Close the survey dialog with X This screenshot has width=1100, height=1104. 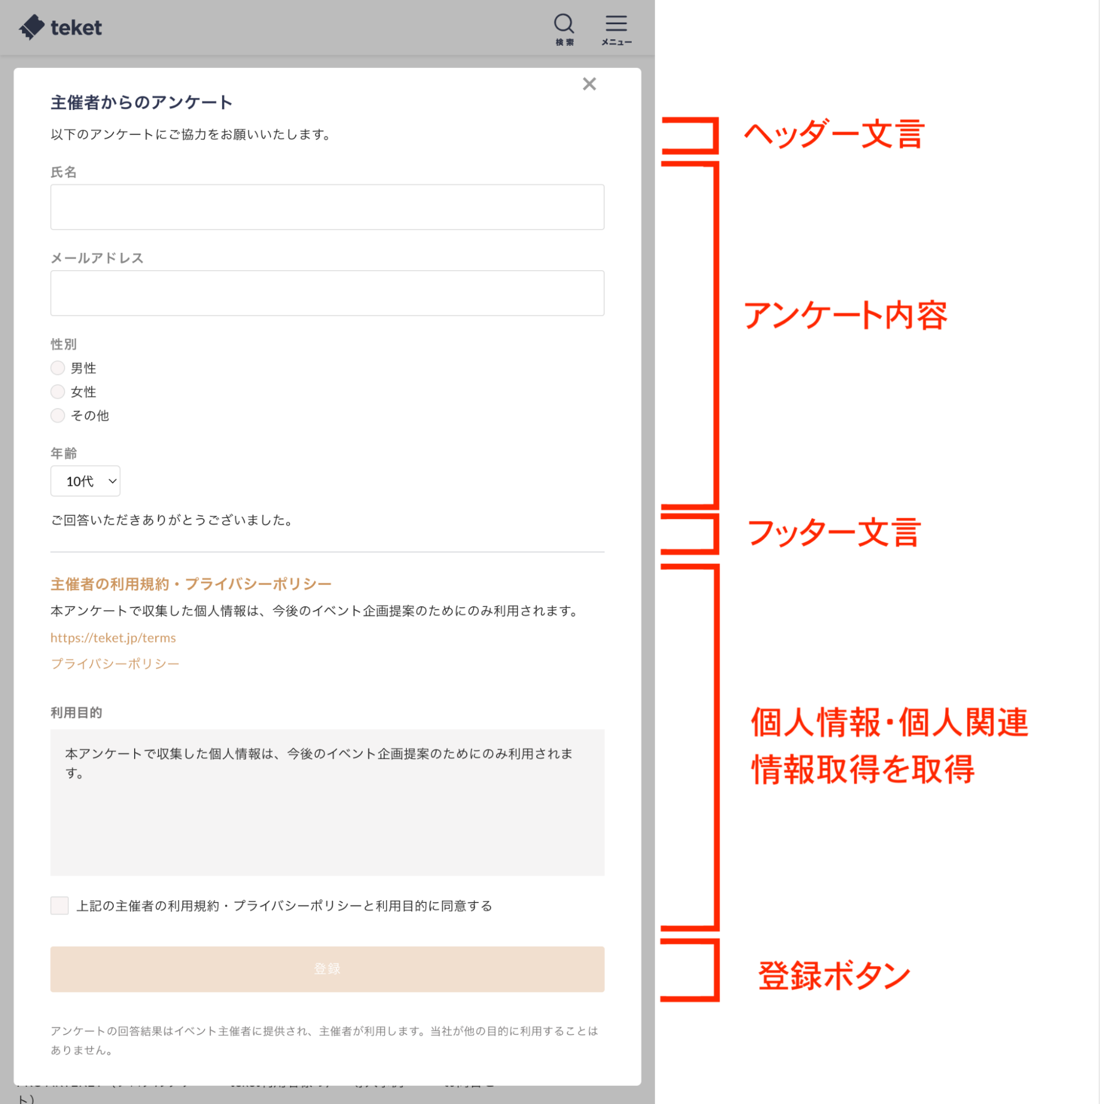tap(590, 84)
